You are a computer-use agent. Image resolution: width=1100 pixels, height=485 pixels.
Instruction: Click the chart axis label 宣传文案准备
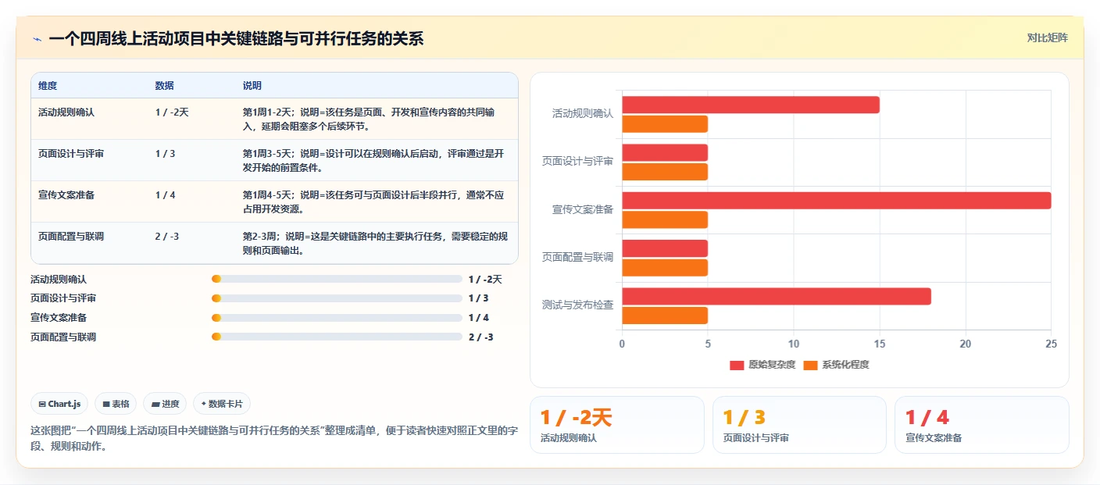(583, 209)
